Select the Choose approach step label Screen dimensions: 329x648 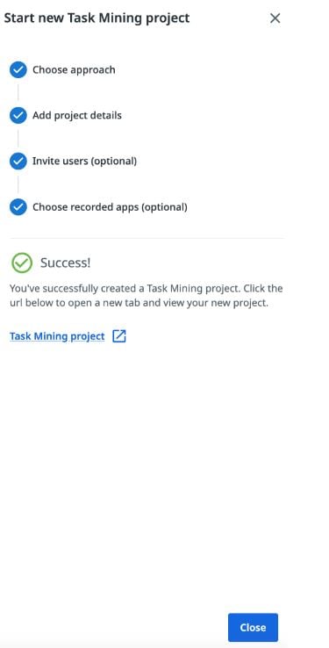point(74,70)
